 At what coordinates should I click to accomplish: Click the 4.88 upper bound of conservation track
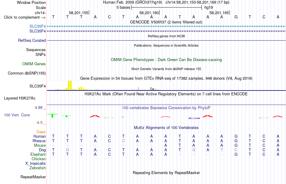point(39,108)
